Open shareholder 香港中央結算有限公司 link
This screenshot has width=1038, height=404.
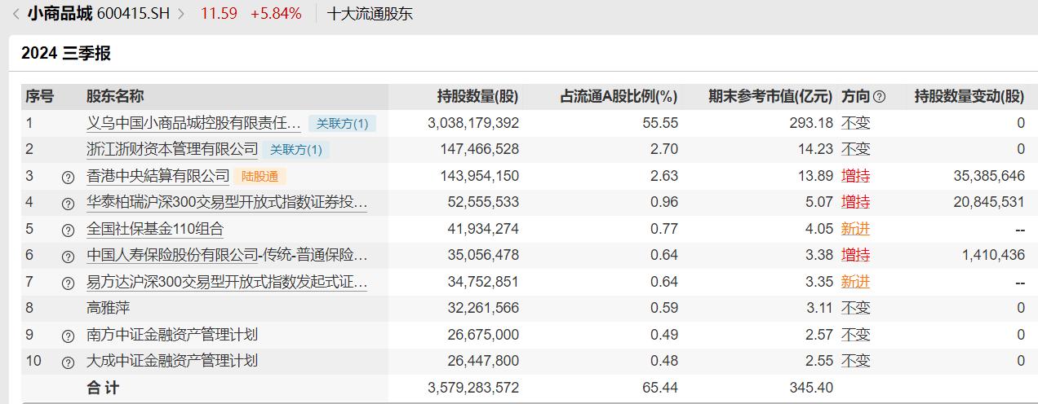(x=158, y=175)
